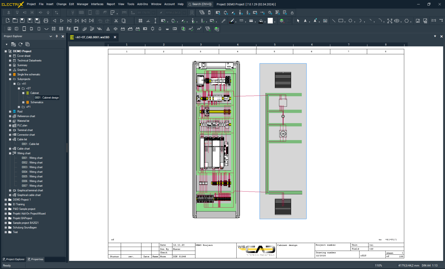Click the Undo arrow
The image size is (445, 269).
100,21
